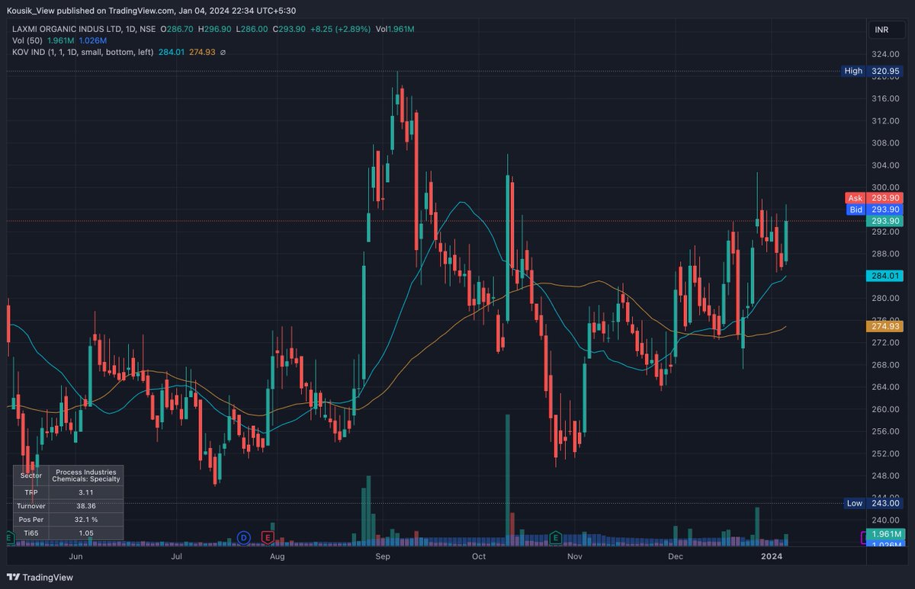Viewport: 915px width, 589px height.
Task: Click the blue Bid 293.90 label
Action: [x=874, y=210]
